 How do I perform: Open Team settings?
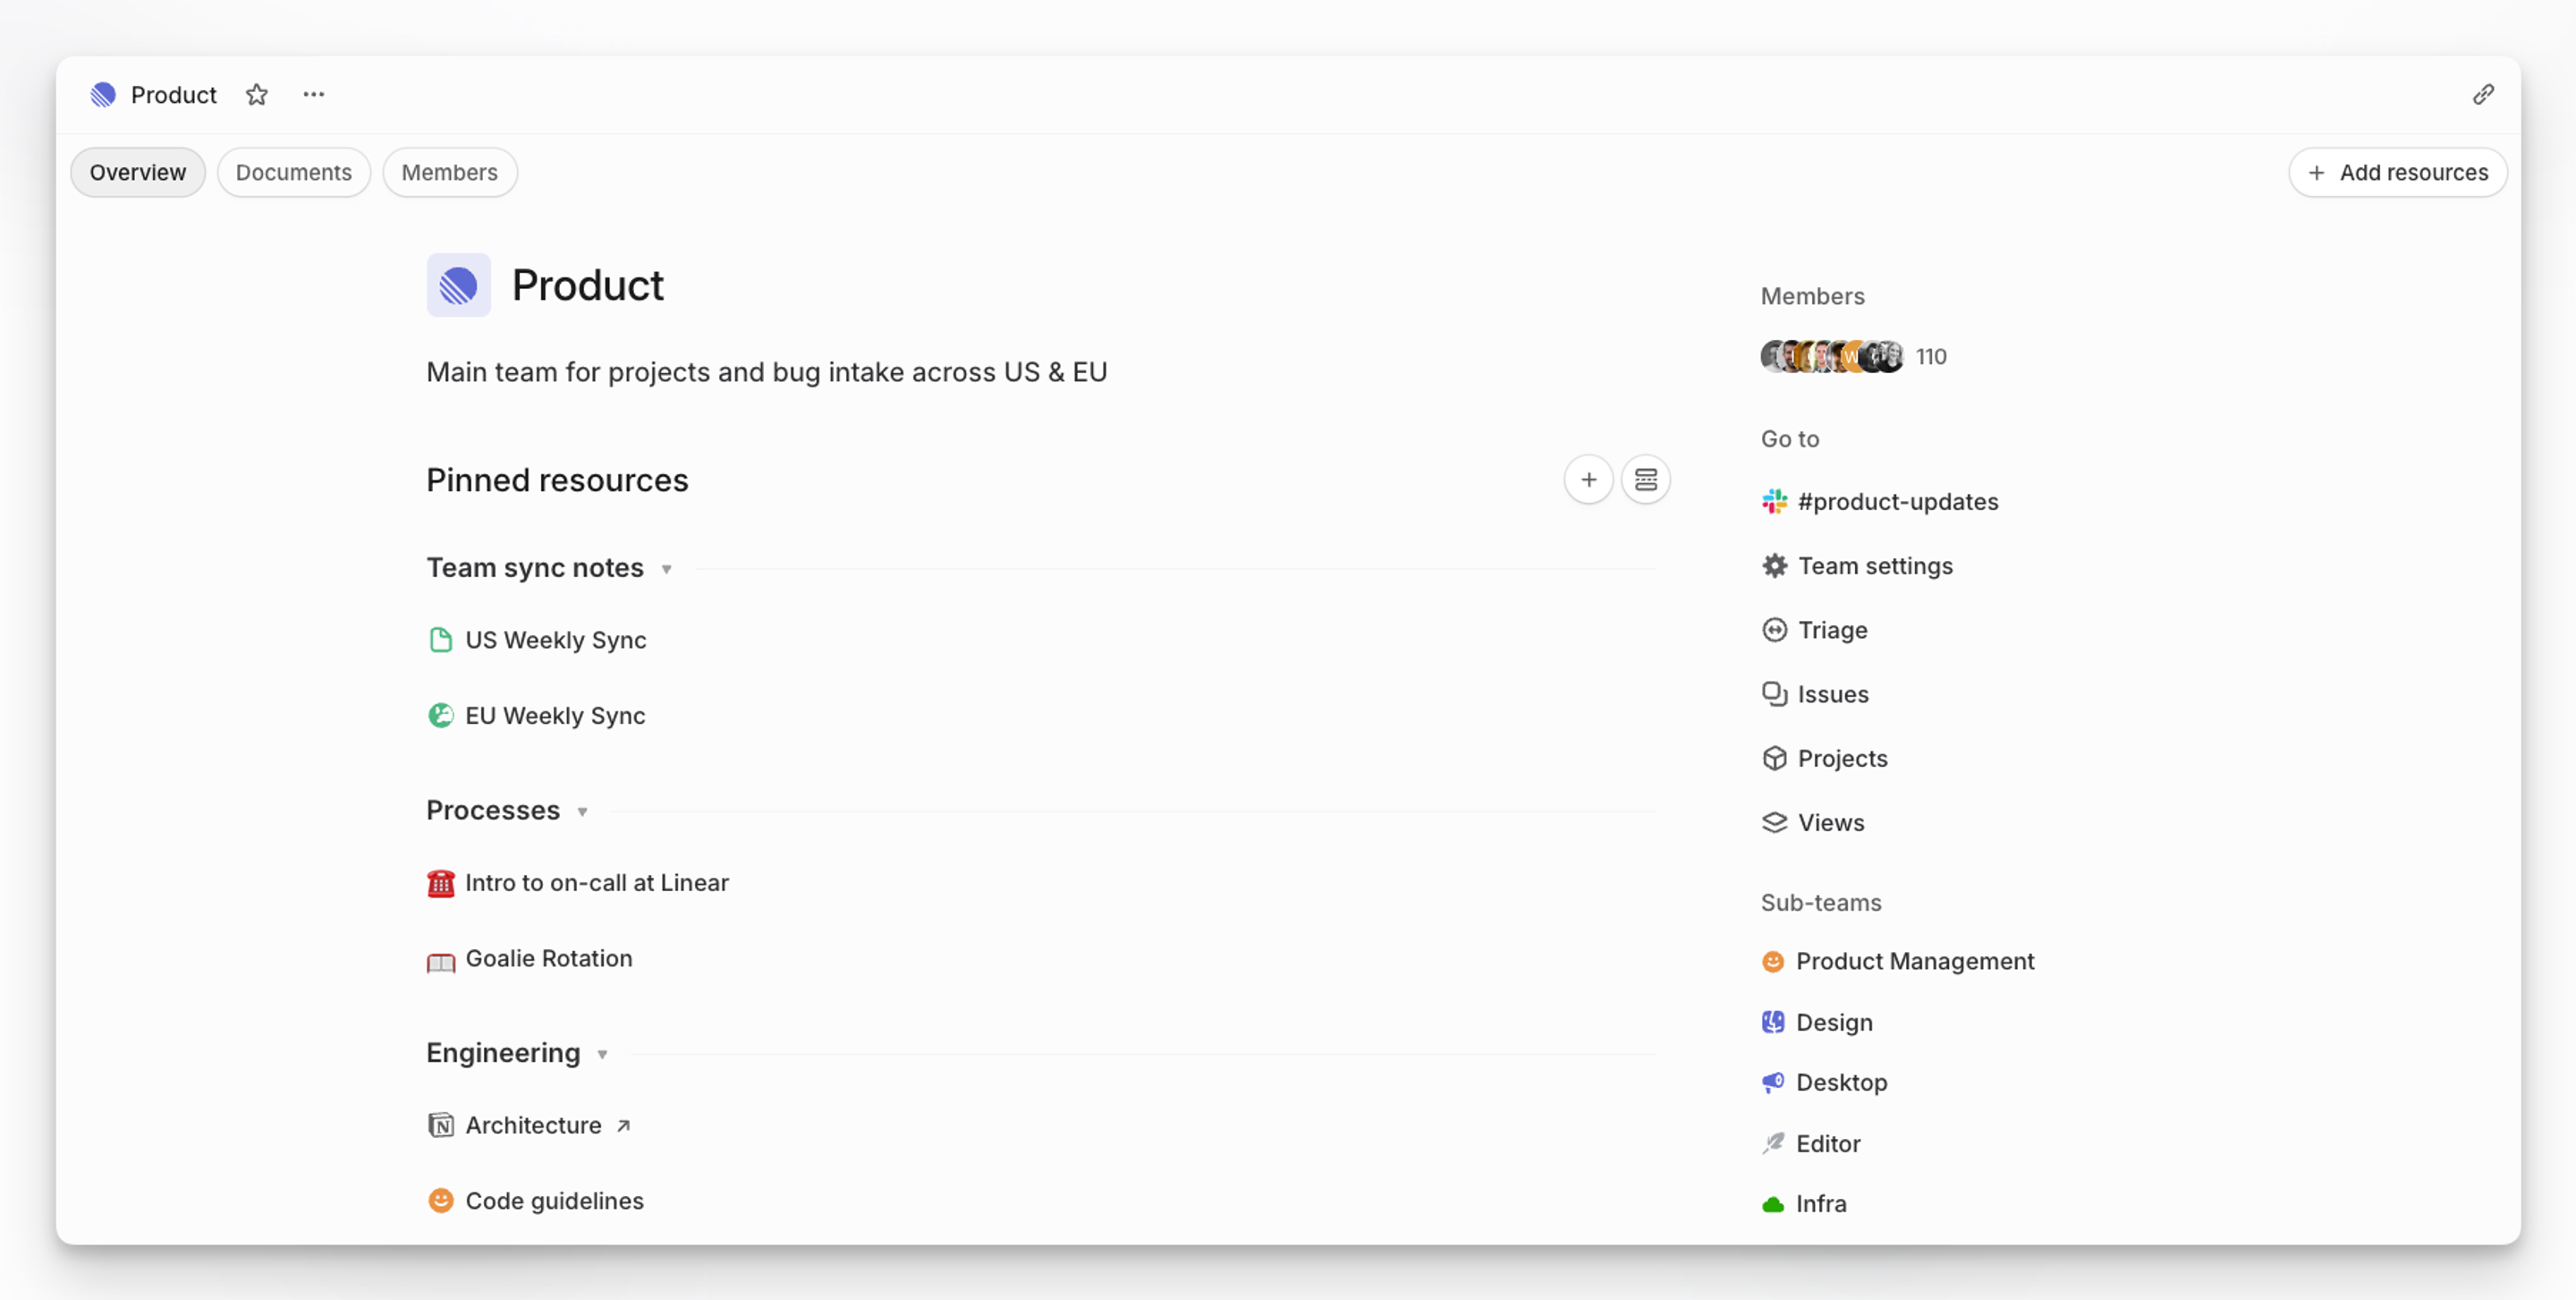1875,566
